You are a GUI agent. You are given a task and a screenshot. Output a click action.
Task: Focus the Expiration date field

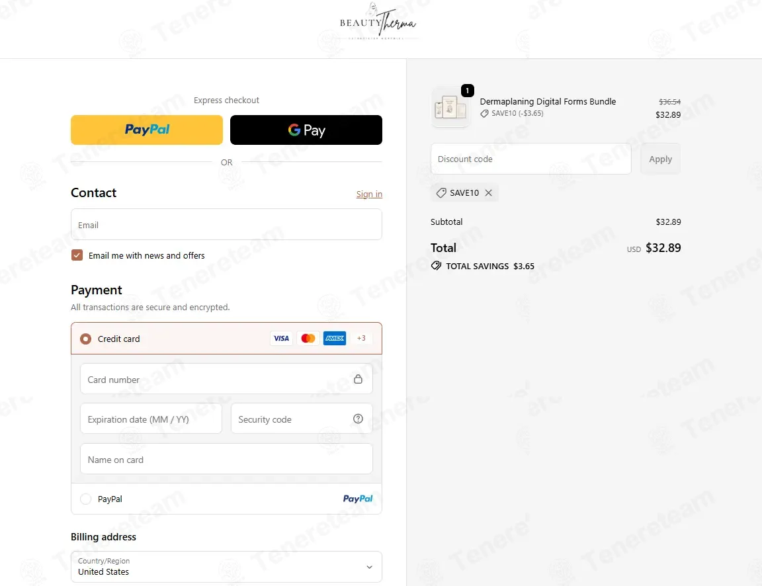(151, 419)
